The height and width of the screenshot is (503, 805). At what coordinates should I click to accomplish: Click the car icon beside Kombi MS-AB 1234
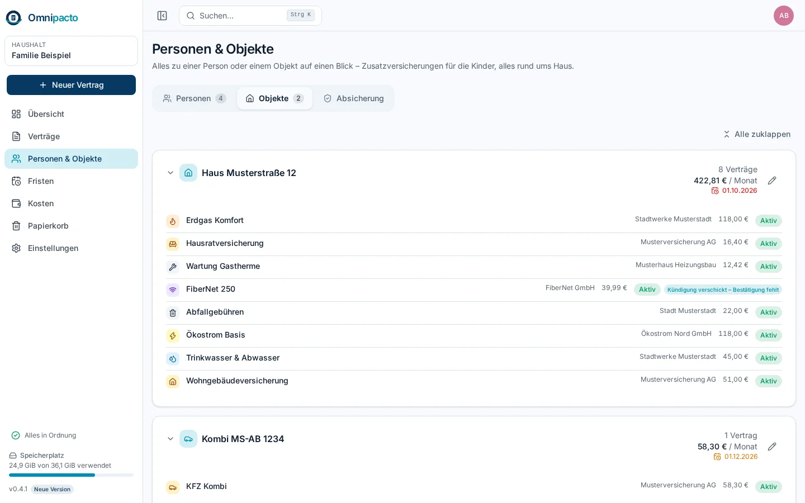[x=188, y=439]
